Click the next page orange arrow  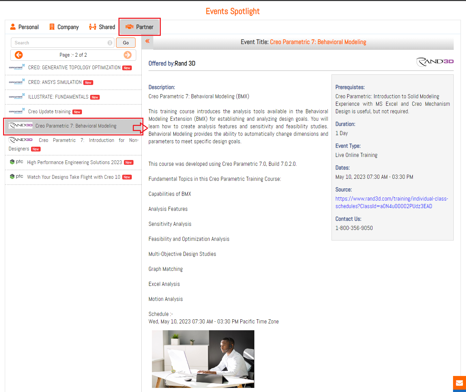128,55
